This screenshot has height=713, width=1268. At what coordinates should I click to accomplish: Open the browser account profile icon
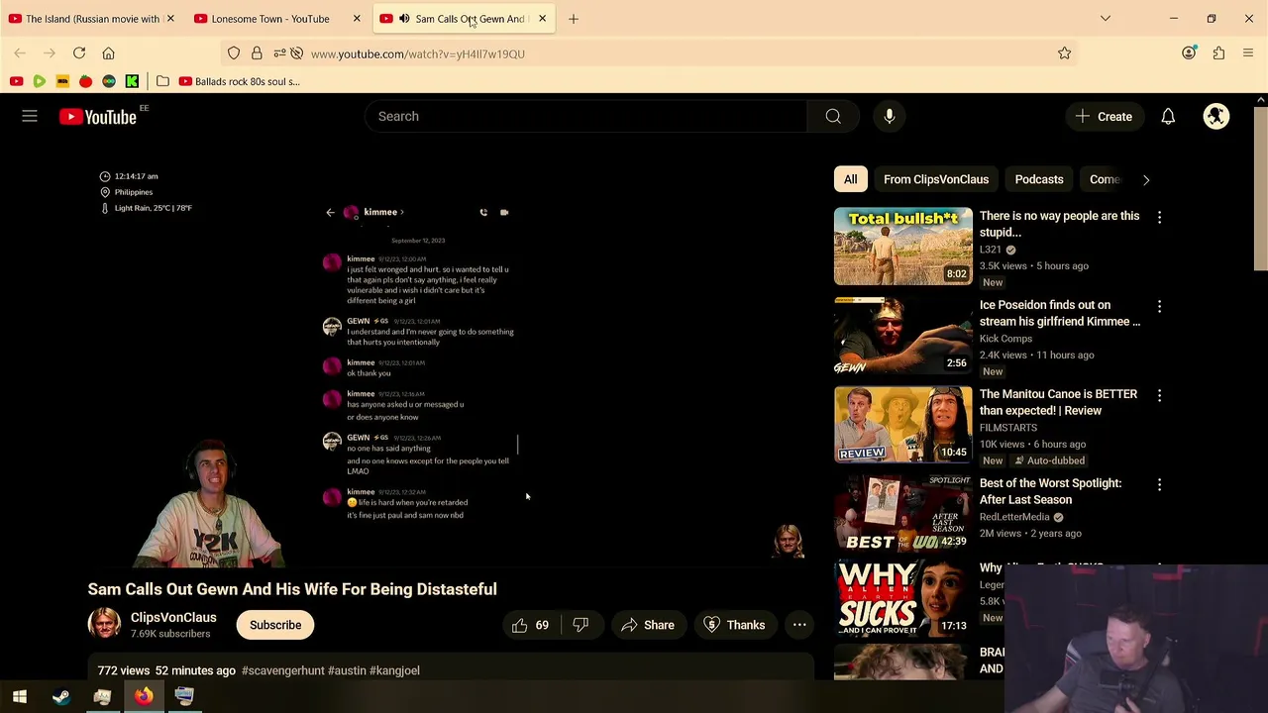1189,53
